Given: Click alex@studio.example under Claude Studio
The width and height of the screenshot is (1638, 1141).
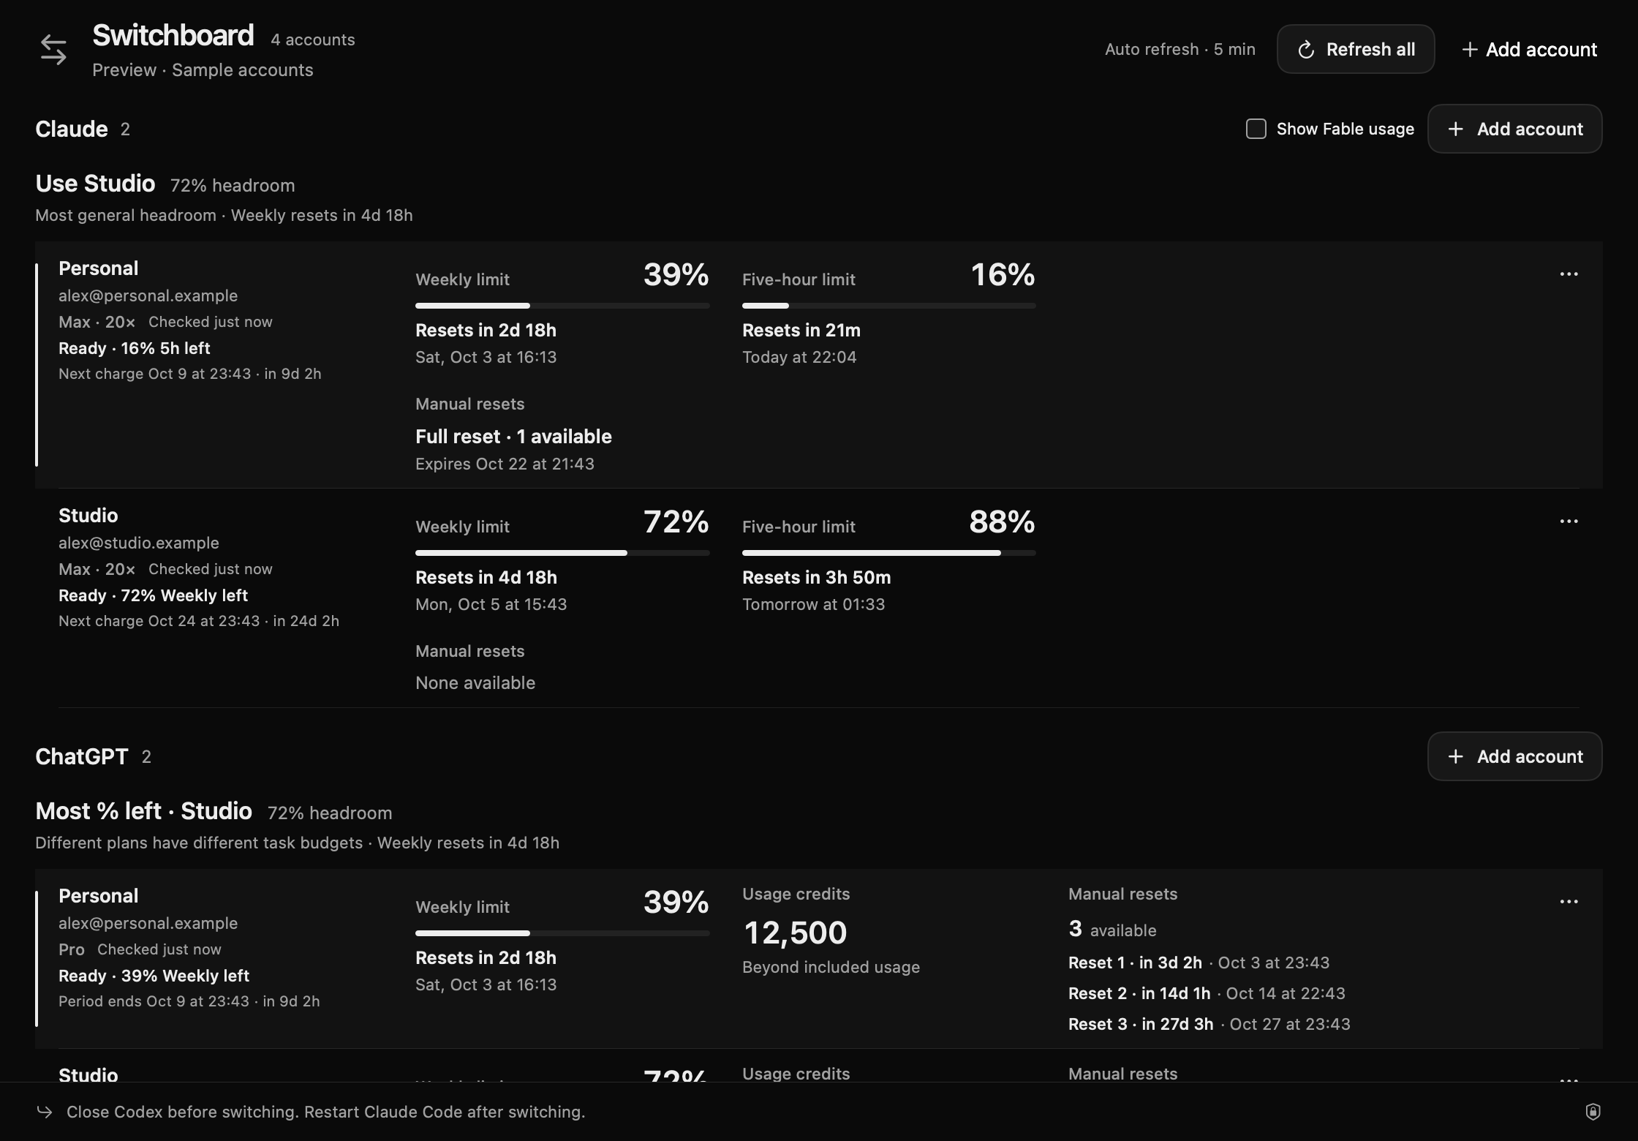Looking at the screenshot, I should (x=139, y=543).
